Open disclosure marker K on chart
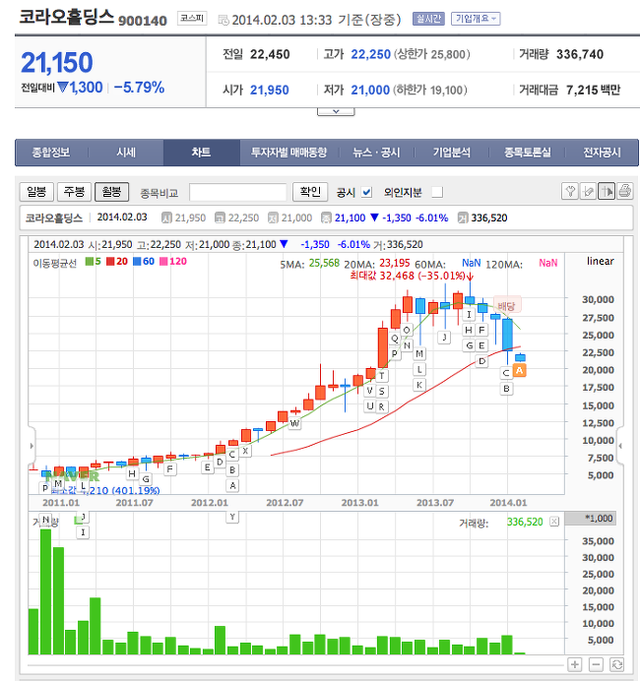The image size is (640, 681). point(419,385)
